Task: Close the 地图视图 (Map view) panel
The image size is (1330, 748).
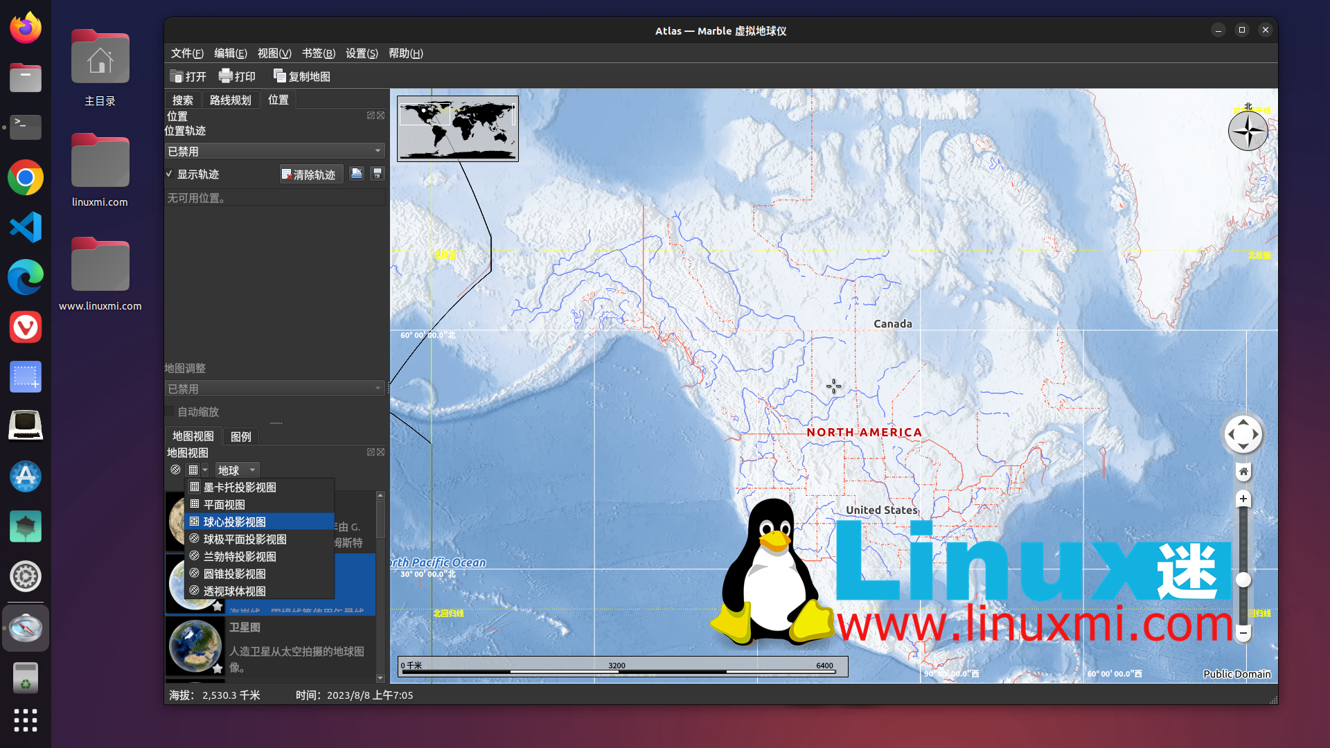Action: pos(381,452)
